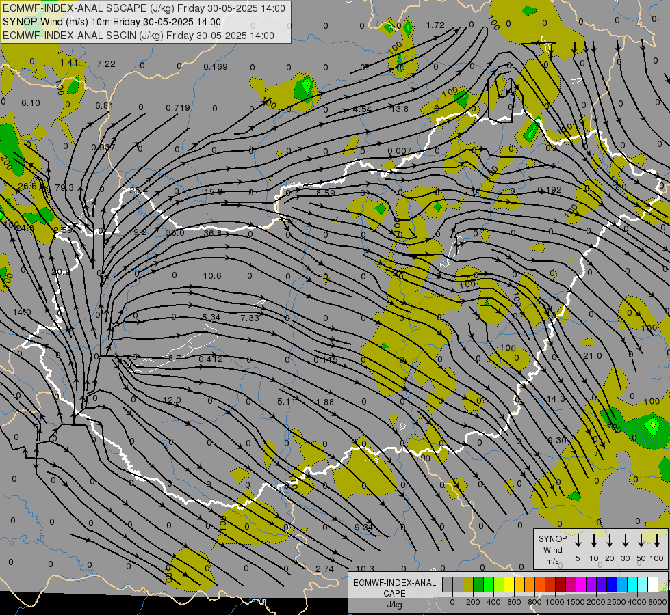
Task: Click the SBCIN title line at top
Action: [x=138, y=36]
